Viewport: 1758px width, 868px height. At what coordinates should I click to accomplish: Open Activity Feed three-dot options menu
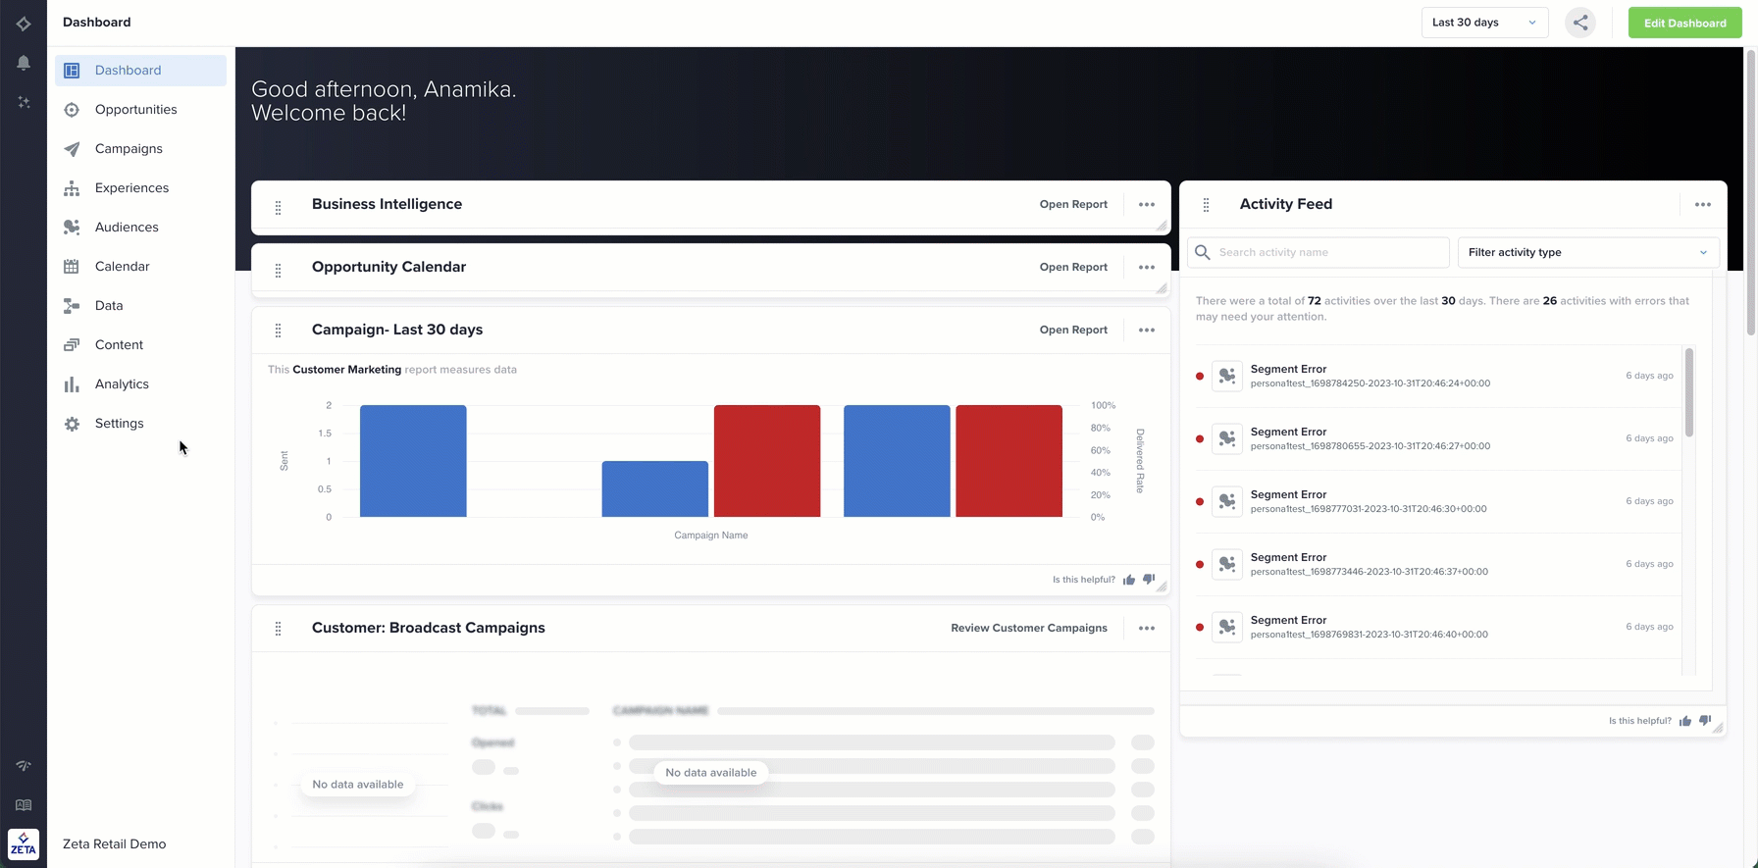pos(1703,205)
